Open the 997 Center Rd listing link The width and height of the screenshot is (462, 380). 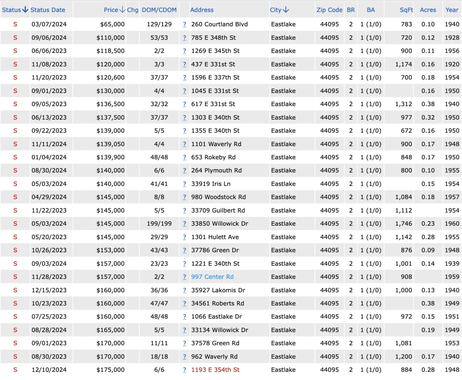click(213, 277)
